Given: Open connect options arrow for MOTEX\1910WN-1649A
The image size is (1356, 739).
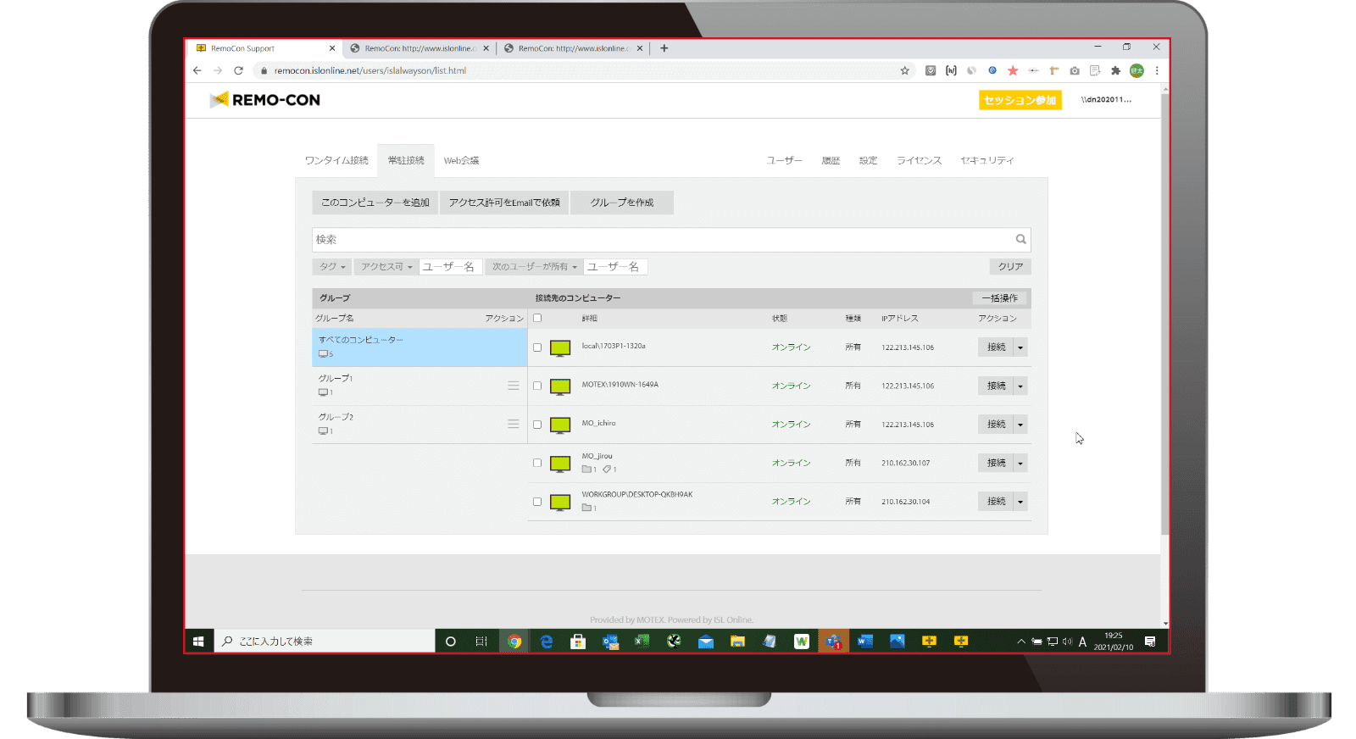Looking at the screenshot, I should (1020, 386).
